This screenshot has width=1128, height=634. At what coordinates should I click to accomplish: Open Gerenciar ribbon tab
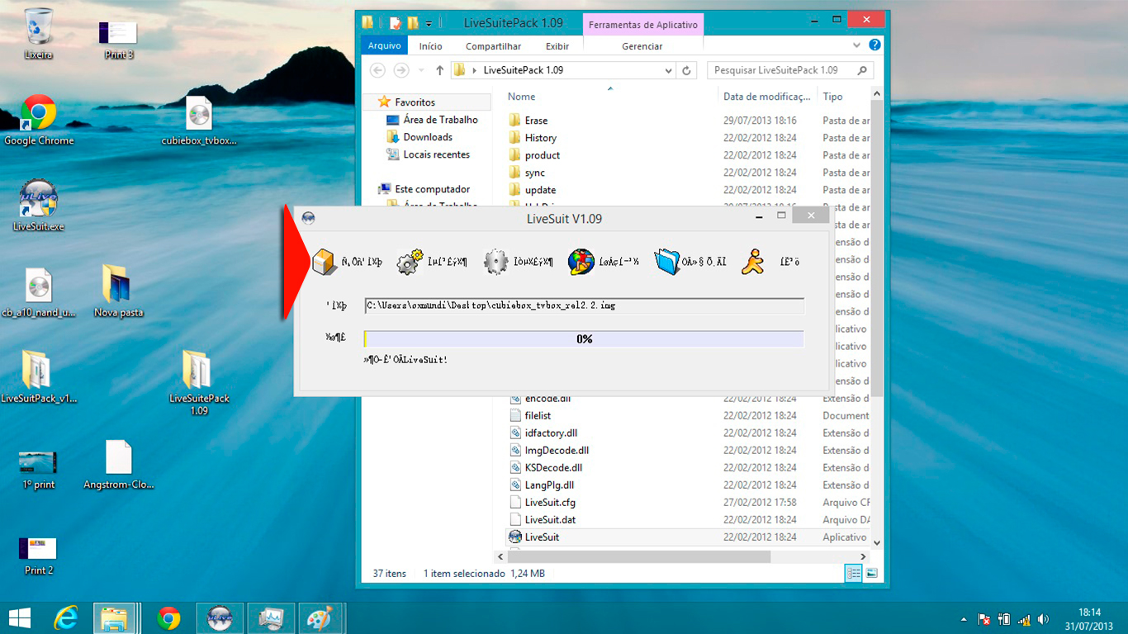(x=642, y=46)
